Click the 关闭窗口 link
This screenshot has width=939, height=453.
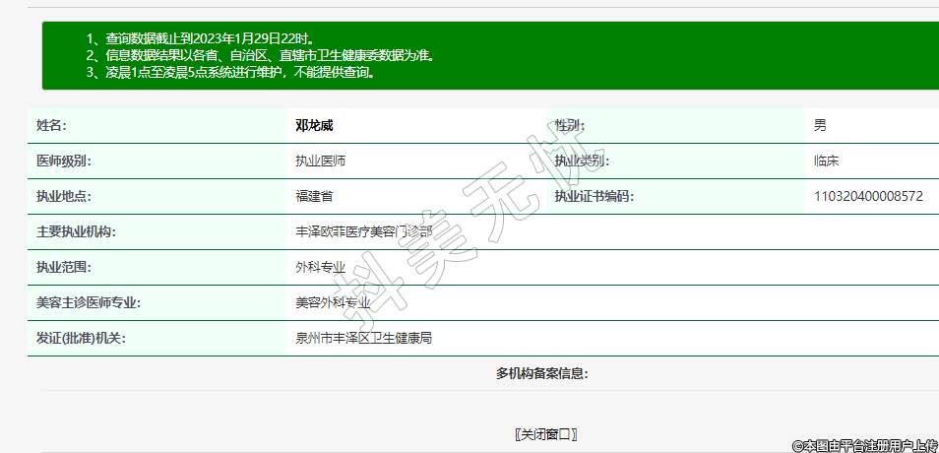[545, 434]
